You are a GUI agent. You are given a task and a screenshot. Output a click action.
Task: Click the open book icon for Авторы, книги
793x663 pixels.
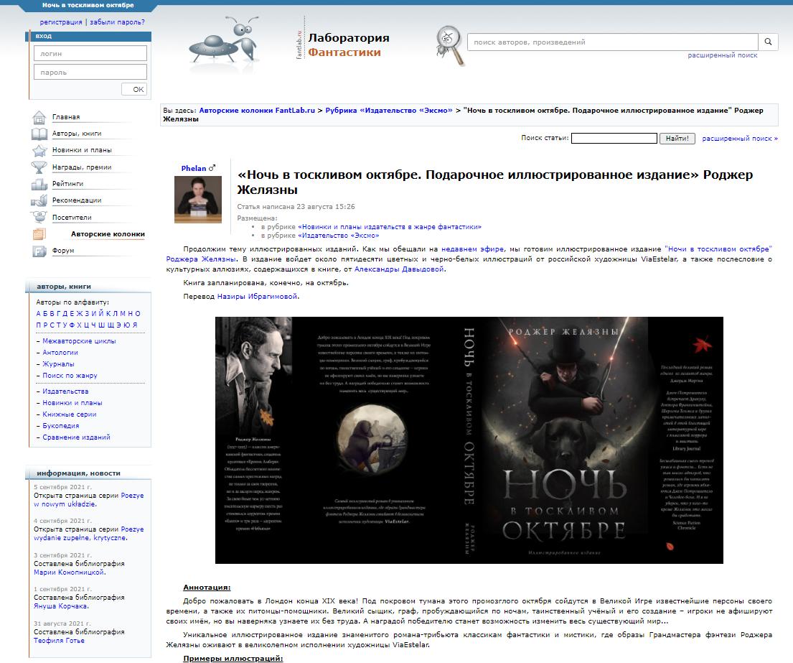(39, 134)
